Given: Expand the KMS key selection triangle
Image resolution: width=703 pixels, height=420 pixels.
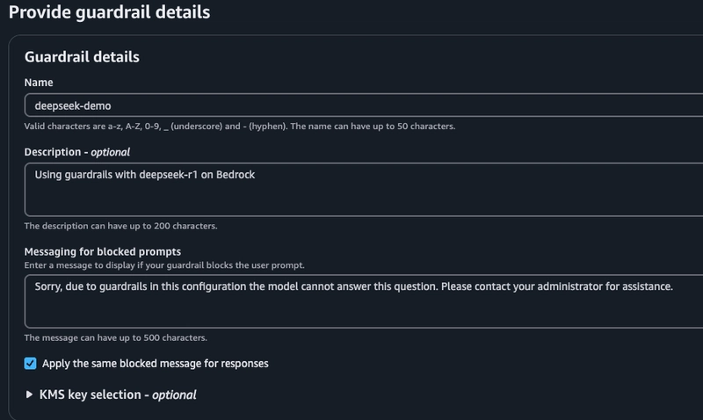Looking at the screenshot, I should point(32,395).
